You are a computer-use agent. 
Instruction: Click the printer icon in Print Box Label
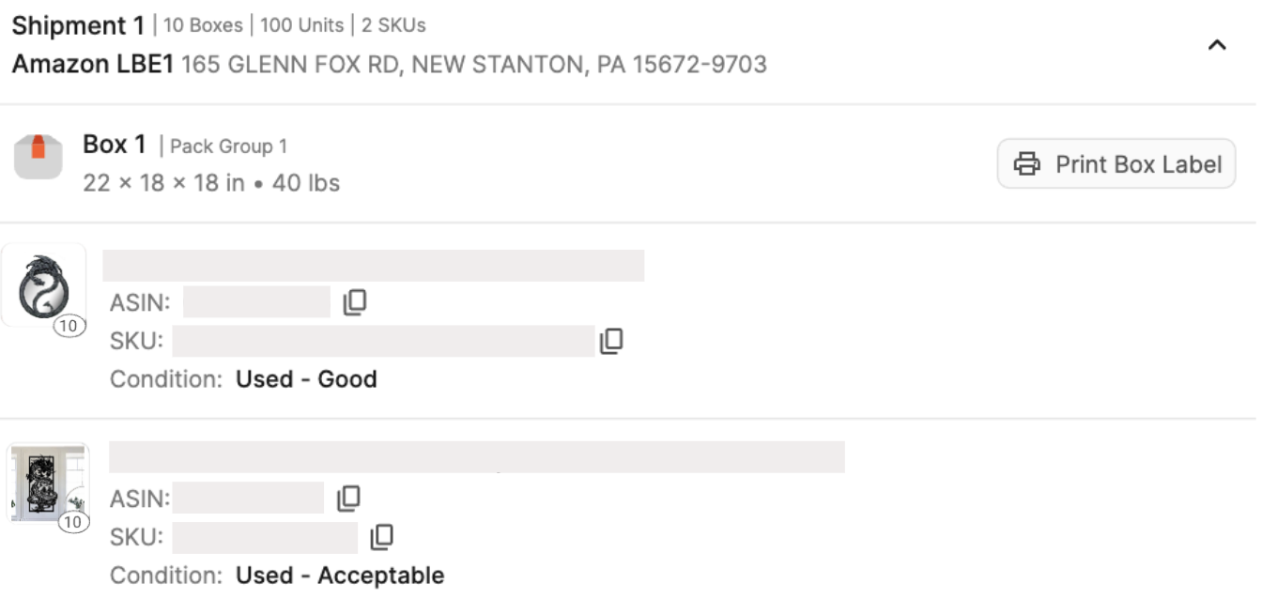coord(1027,164)
